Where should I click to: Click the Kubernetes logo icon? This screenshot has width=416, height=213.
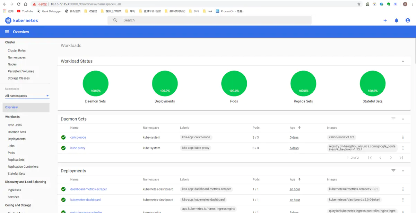(8, 20)
